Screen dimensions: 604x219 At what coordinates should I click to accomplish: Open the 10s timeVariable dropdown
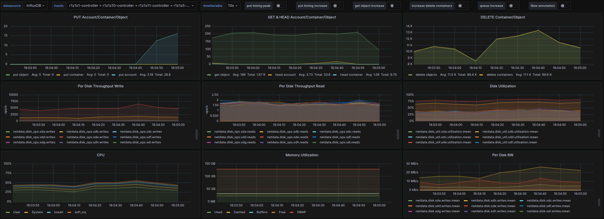233,6
